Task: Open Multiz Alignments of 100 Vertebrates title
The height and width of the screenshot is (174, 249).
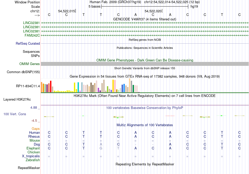Action: (145, 125)
